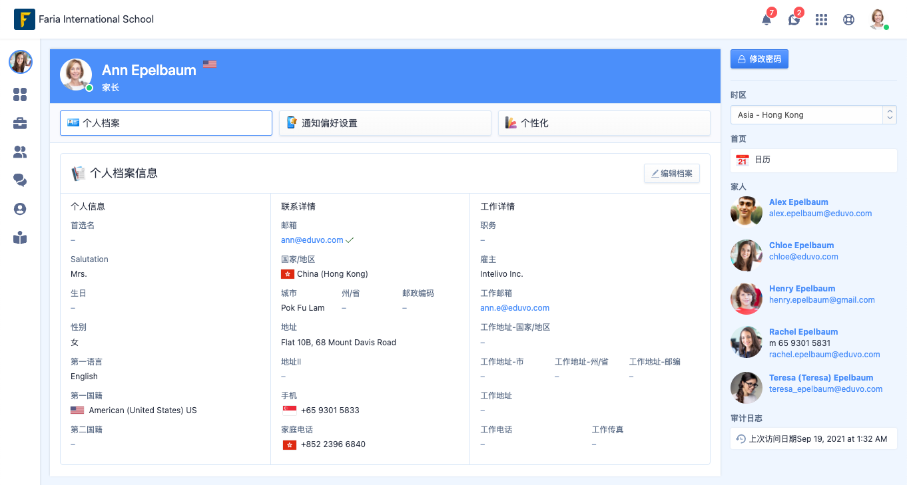This screenshot has height=485, width=907.
Task: Click the 修改密码 button
Action: click(x=760, y=59)
